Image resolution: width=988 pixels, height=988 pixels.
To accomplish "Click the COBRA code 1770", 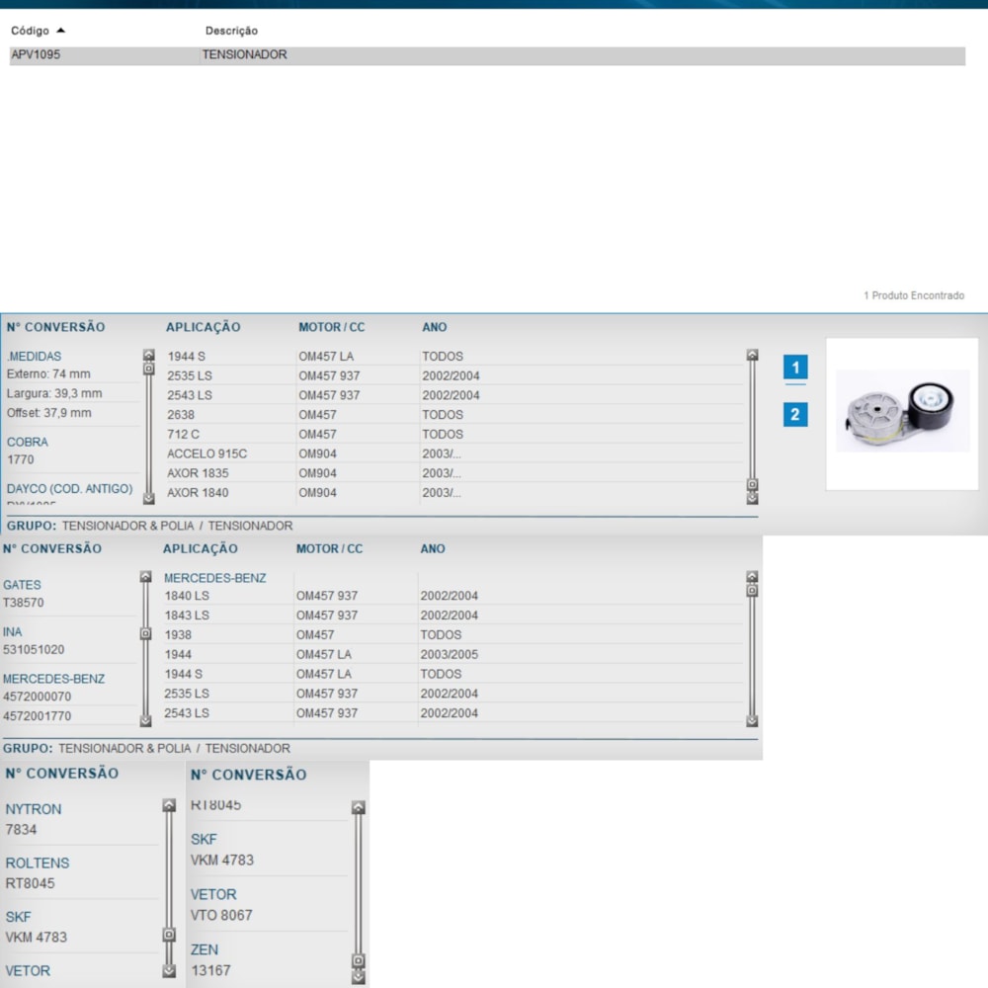I will (x=20, y=460).
